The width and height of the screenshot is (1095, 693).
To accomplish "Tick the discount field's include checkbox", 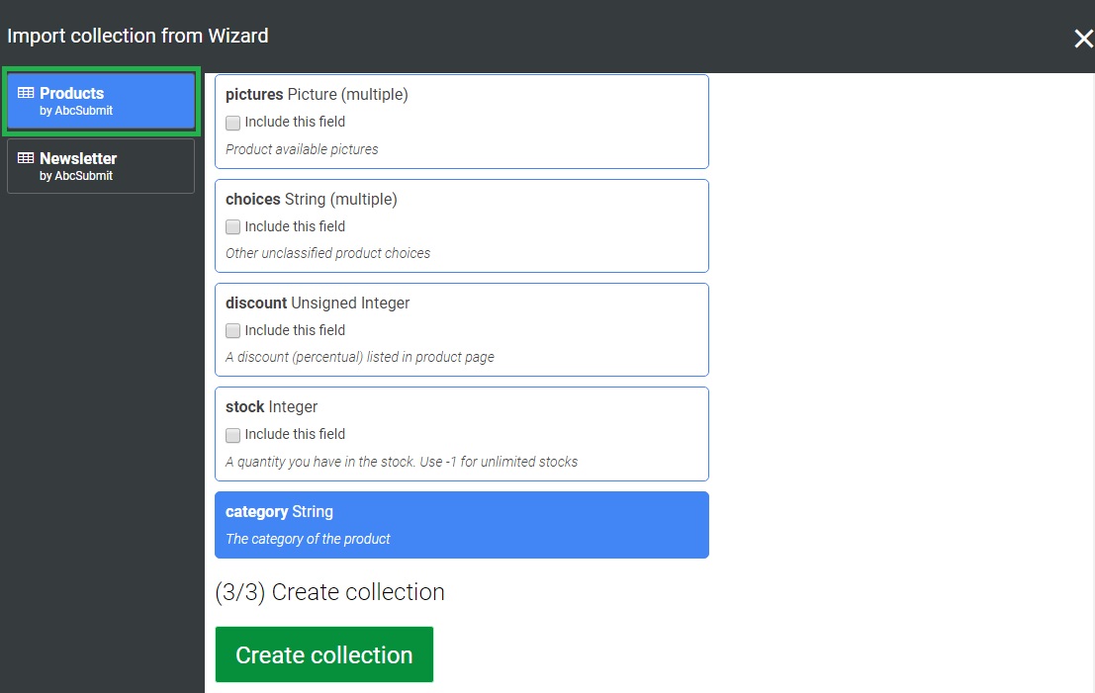I will click(x=233, y=330).
